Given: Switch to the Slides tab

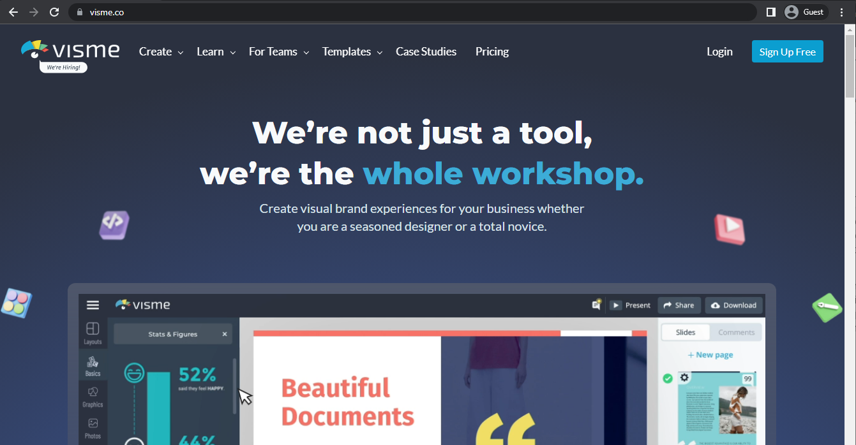Looking at the screenshot, I should [685, 332].
